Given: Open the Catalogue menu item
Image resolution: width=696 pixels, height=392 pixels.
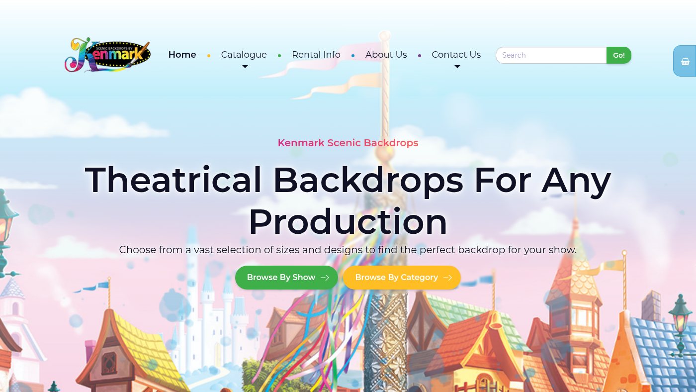Looking at the screenshot, I should coord(244,55).
